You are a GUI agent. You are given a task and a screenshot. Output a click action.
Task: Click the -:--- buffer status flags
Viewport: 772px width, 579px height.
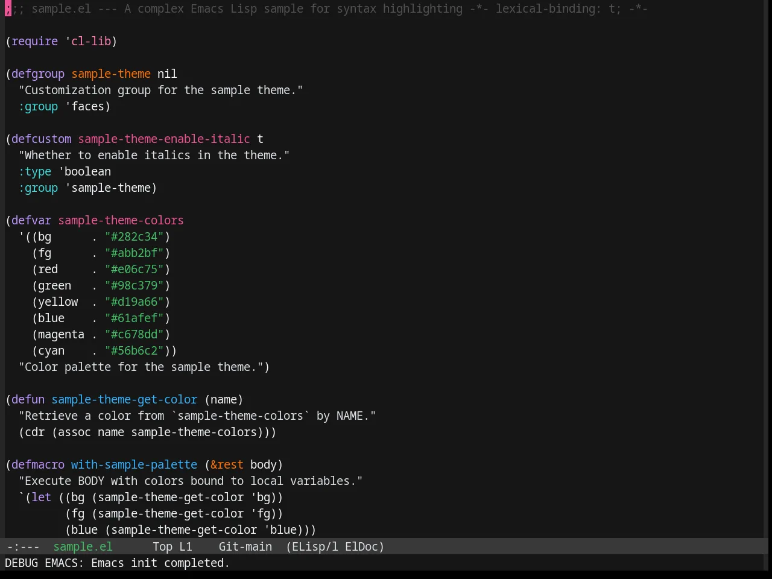coord(23,546)
